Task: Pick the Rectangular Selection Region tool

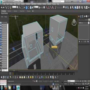Action: pos(22,7)
